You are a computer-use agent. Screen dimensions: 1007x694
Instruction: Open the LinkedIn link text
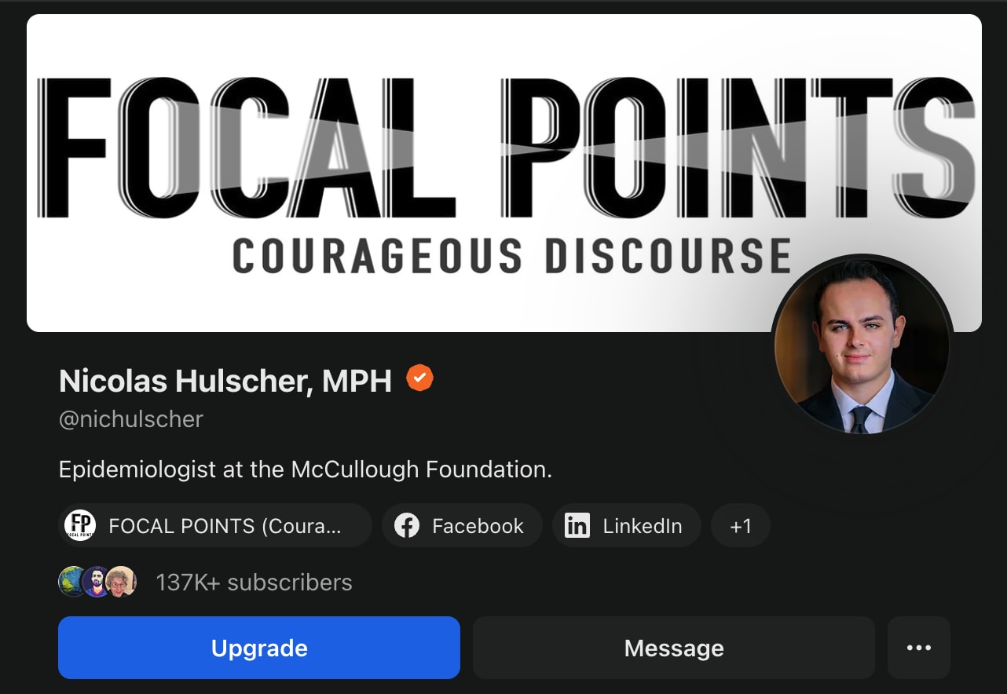pyautogui.click(x=643, y=526)
